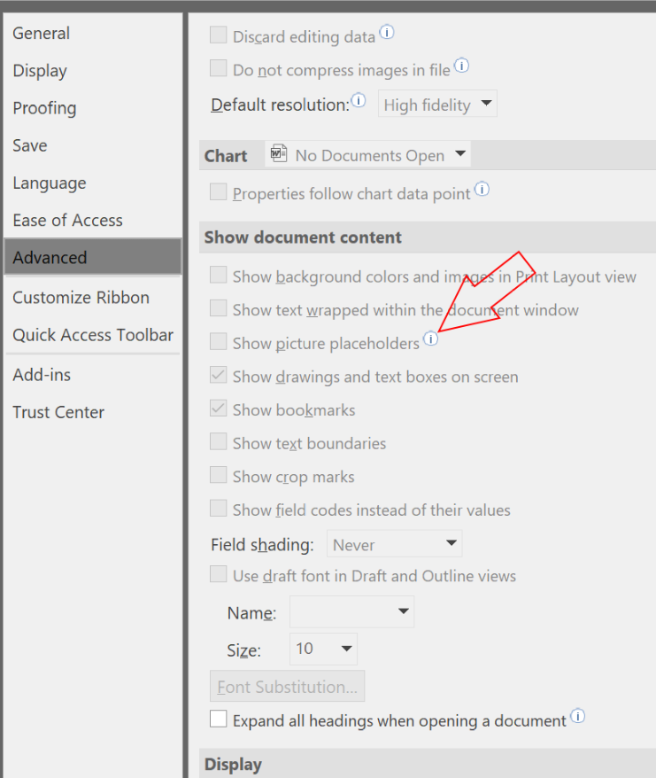Enable Use draft font in Draft and Outline views
This screenshot has width=656, height=778.
point(218,574)
